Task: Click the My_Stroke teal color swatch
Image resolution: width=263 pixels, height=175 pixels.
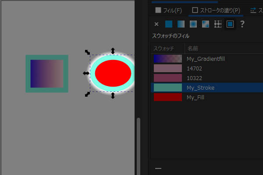Action: [168, 88]
